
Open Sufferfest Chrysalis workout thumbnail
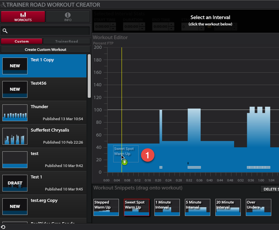15,136
